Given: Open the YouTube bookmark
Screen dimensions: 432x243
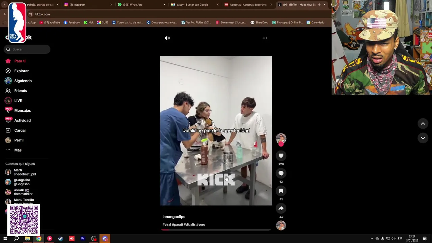Looking at the screenshot, I should coord(50,23).
